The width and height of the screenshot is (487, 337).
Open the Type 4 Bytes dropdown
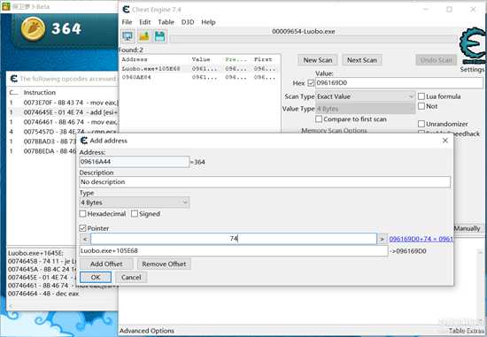tap(135, 203)
